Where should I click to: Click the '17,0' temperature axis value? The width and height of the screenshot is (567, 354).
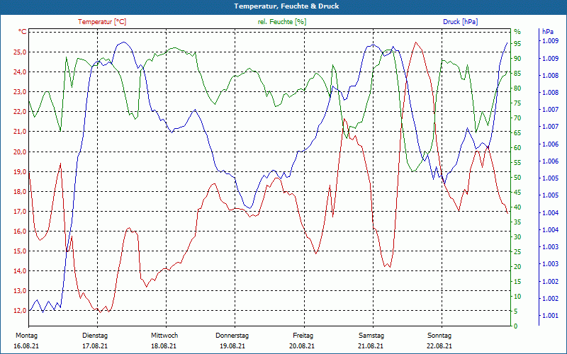point(20,211)
